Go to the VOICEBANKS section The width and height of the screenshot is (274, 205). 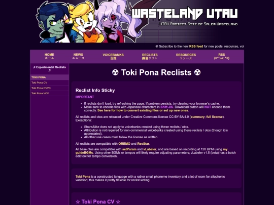[x=113, y=57]
